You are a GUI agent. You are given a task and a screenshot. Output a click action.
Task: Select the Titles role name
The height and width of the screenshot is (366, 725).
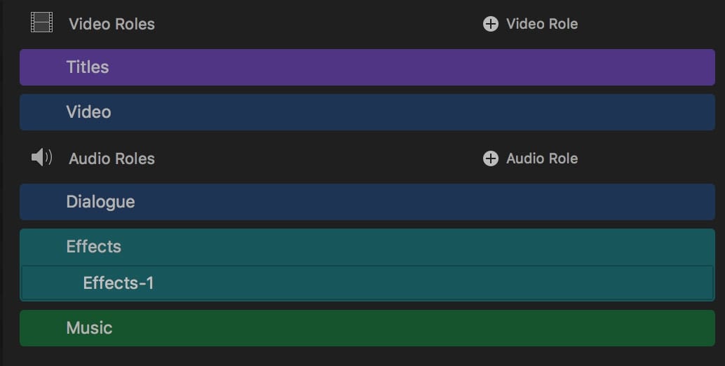coord(88,67)
